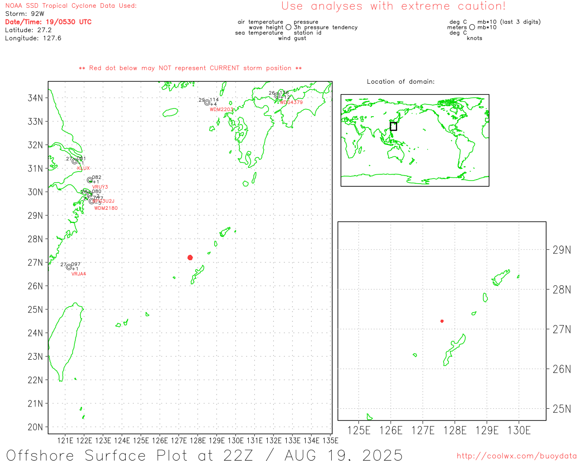This screenshot has width=577, height=461.
Task: Click Okinawa island outline on zoomed inset map
Action: pos(454,350)
